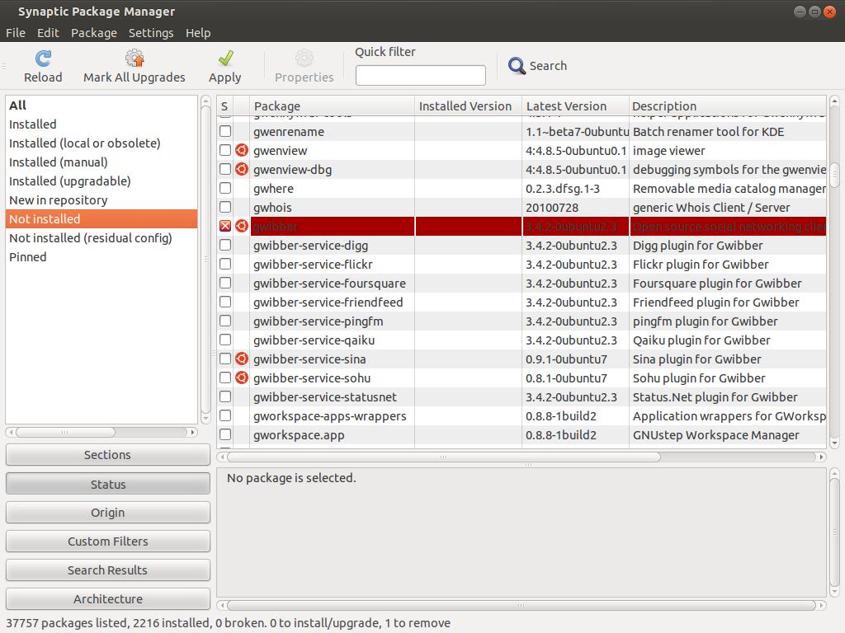Click the Ubuntu logo beside gwibber-service-sina
The image size is (845, 633).
(x=242, y=359)
